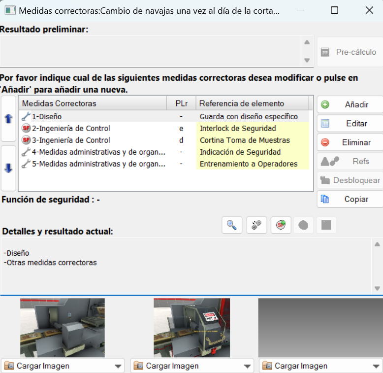
Task: Click the PLr value d of row 3
Action: coord(181,140)
